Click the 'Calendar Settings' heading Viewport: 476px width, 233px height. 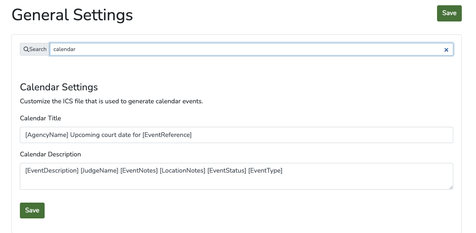tap(59, 87)
